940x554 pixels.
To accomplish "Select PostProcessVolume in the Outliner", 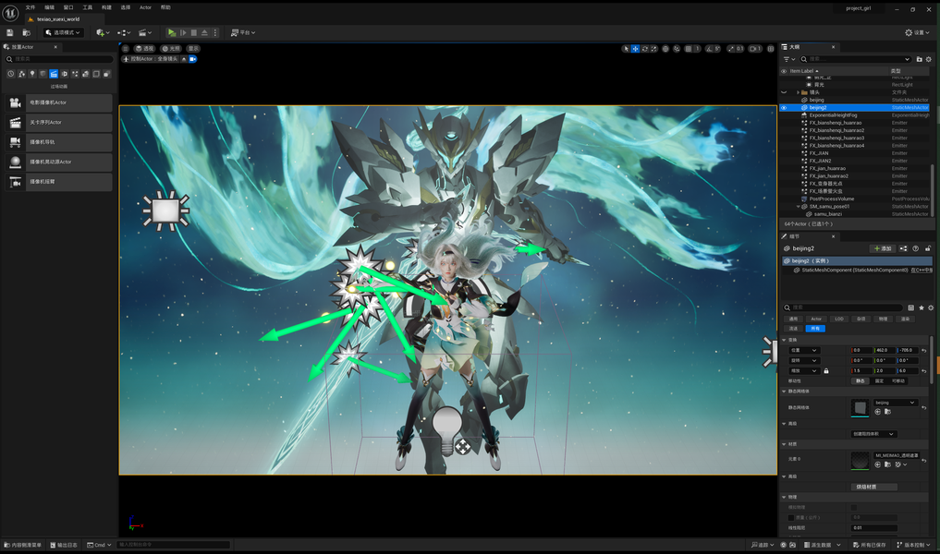I will [x=832, y=199].
